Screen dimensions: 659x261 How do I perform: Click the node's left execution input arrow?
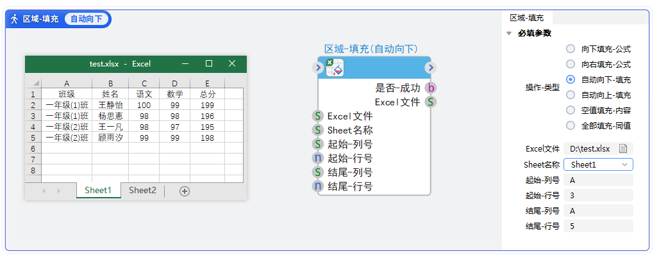tap(318, 68)
